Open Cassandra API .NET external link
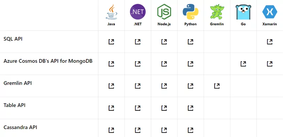 (x=138, y=130)
